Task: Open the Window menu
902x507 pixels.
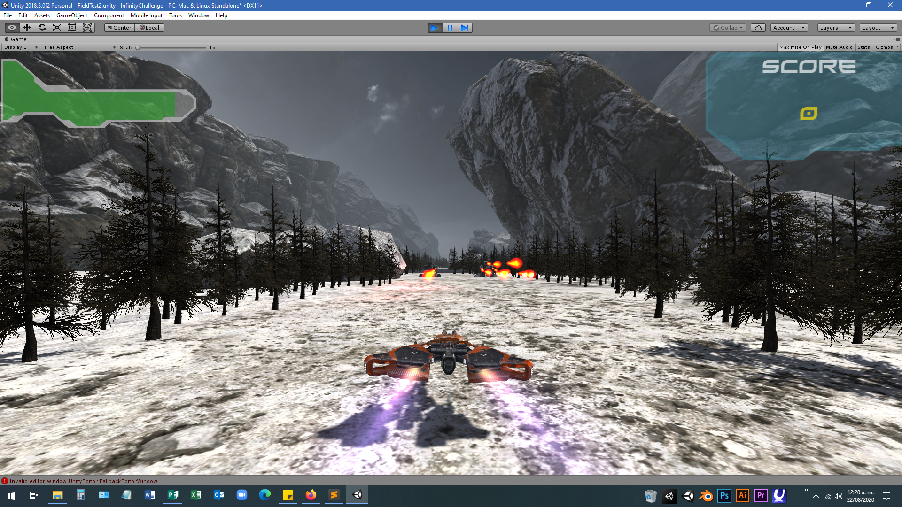Action: click(198, 15)
